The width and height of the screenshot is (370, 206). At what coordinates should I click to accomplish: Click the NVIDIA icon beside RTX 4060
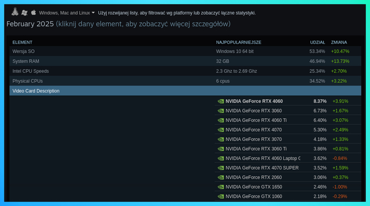pos(221,101)
